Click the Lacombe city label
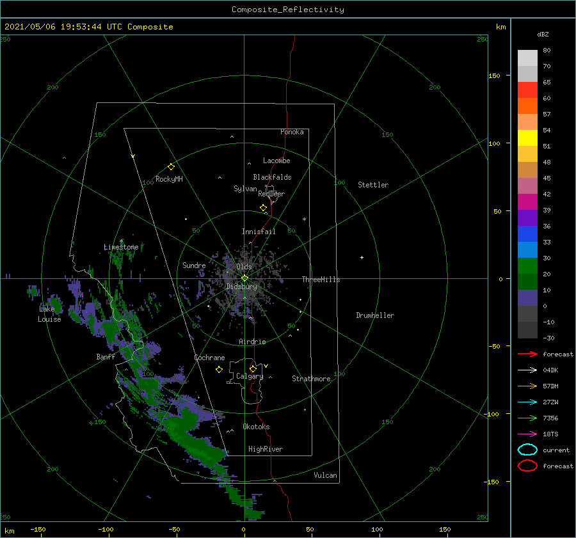This screenshot has width=576, height=538. pyautogui.click(x=276, y=161)
